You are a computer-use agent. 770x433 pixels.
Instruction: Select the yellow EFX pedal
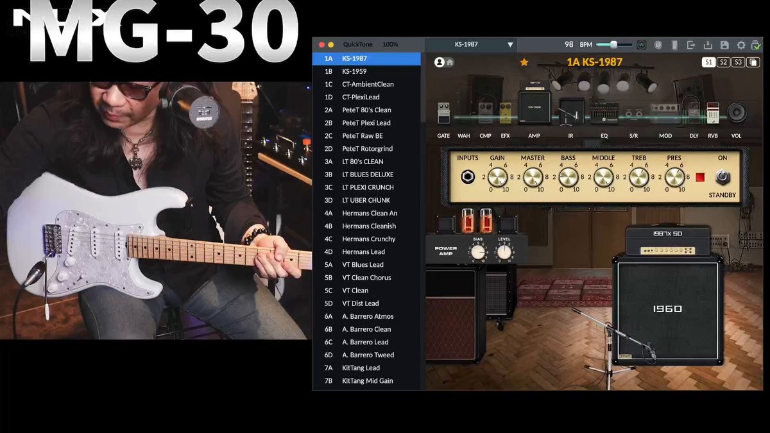[506, 113]
